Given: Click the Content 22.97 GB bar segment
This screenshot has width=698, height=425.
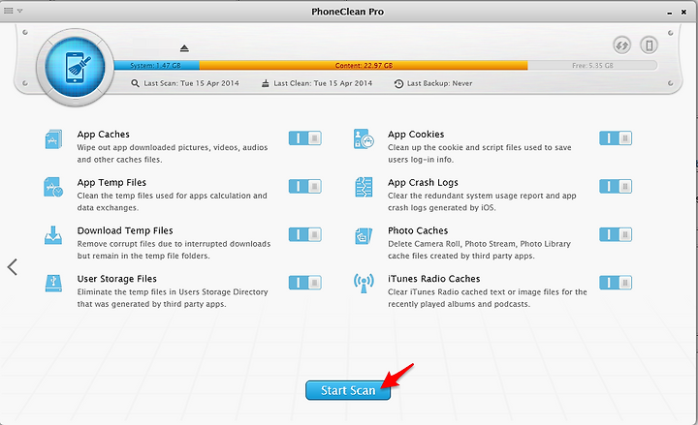Looking at the screenshot, I should coord(364,66).
